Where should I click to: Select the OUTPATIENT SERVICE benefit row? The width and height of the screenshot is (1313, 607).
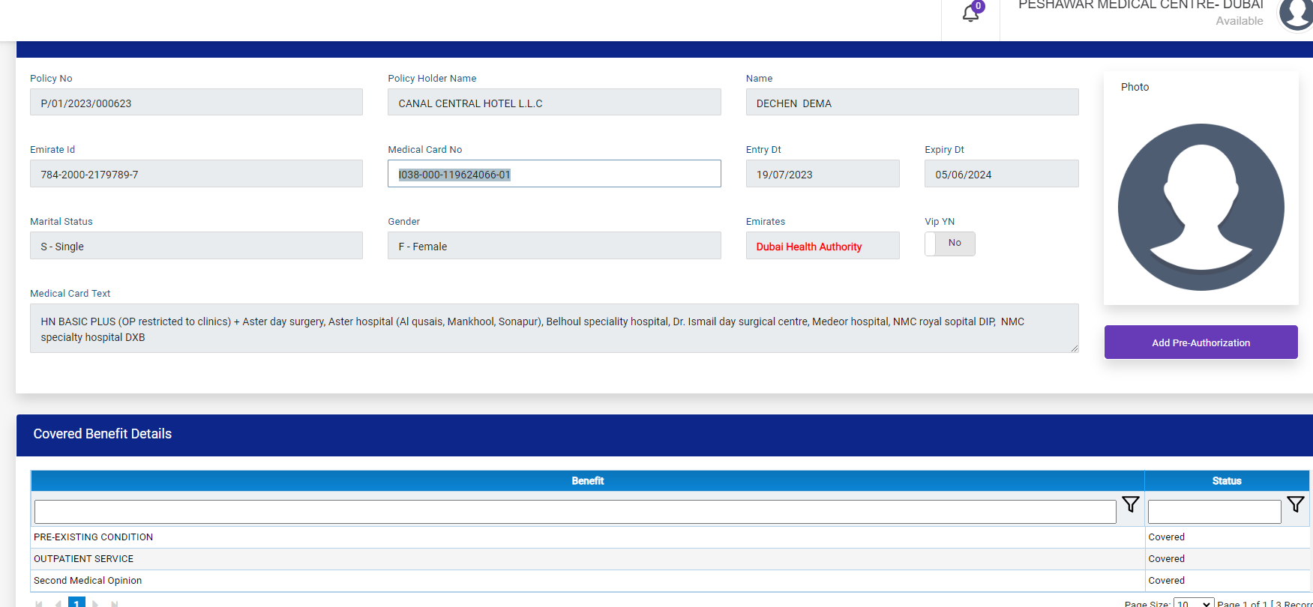(84, 559)
